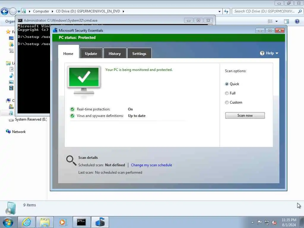
Task: Click the Explorer help icon
Action: [x=297, y=21]
